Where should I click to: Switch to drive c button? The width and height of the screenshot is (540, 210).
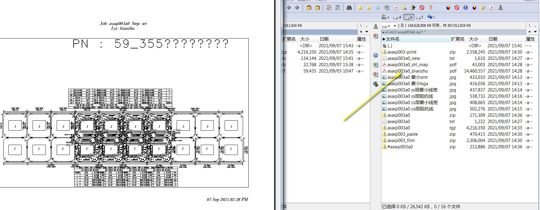[386, 17]
